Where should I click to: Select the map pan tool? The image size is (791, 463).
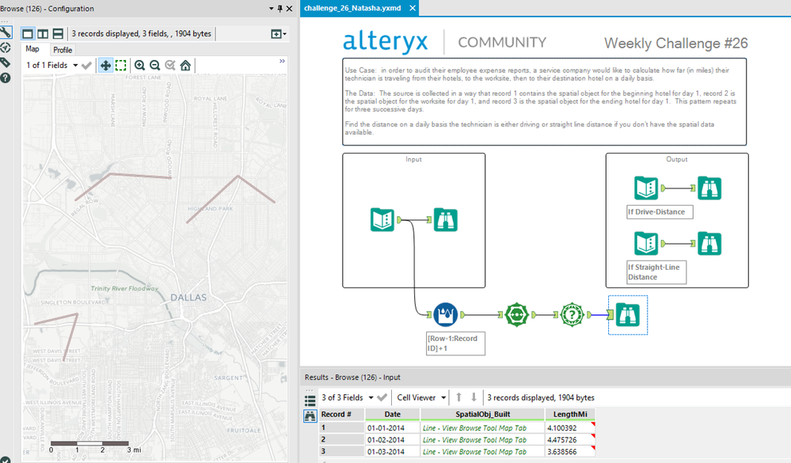coord(105,65)
